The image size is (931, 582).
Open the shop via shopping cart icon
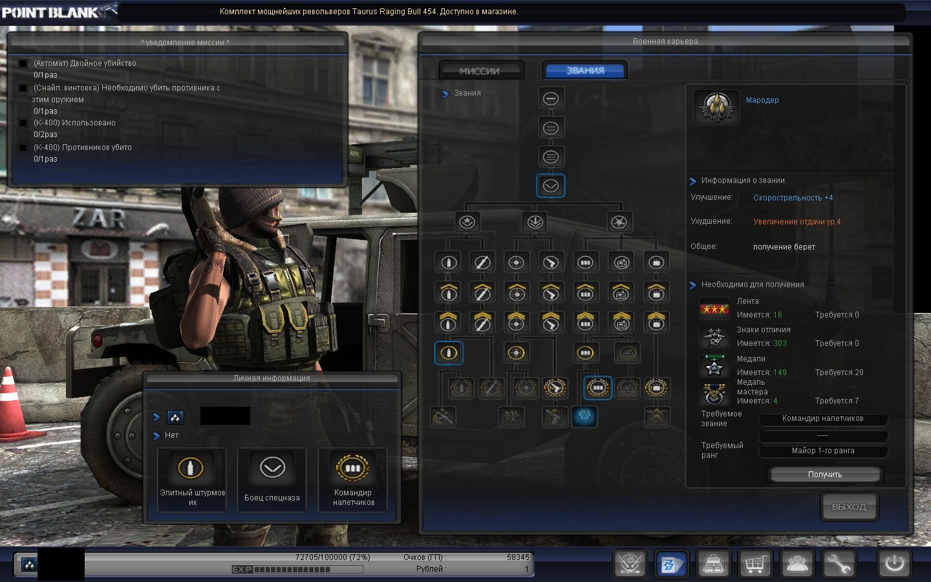coord(755,564)
